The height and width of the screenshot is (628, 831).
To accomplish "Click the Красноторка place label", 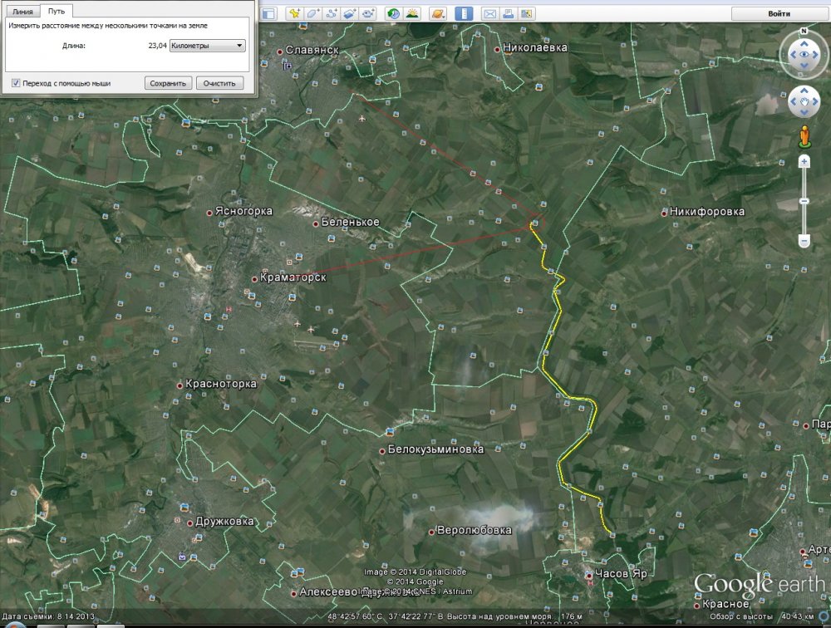I will (221, 384).
